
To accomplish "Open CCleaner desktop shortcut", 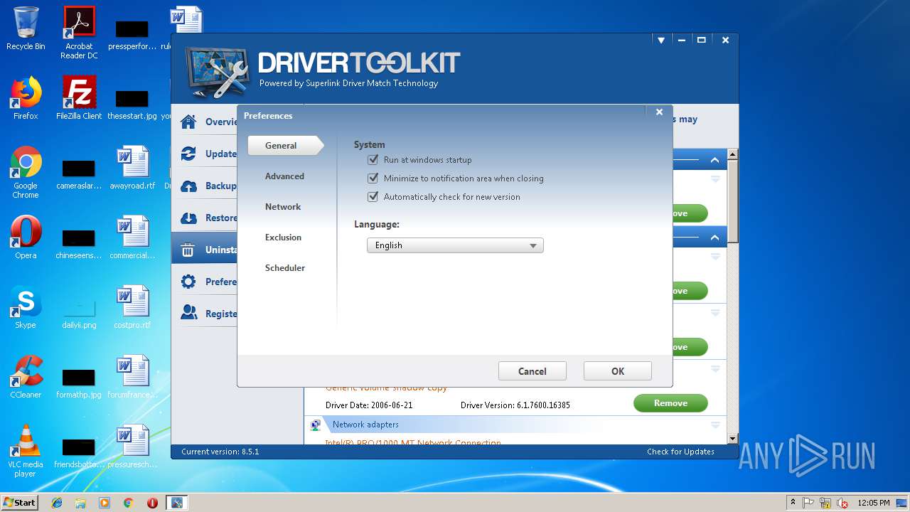I will click(x=26, y=377).
